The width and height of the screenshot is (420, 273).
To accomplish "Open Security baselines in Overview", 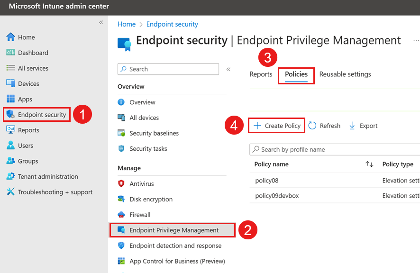I will (153, 133).
